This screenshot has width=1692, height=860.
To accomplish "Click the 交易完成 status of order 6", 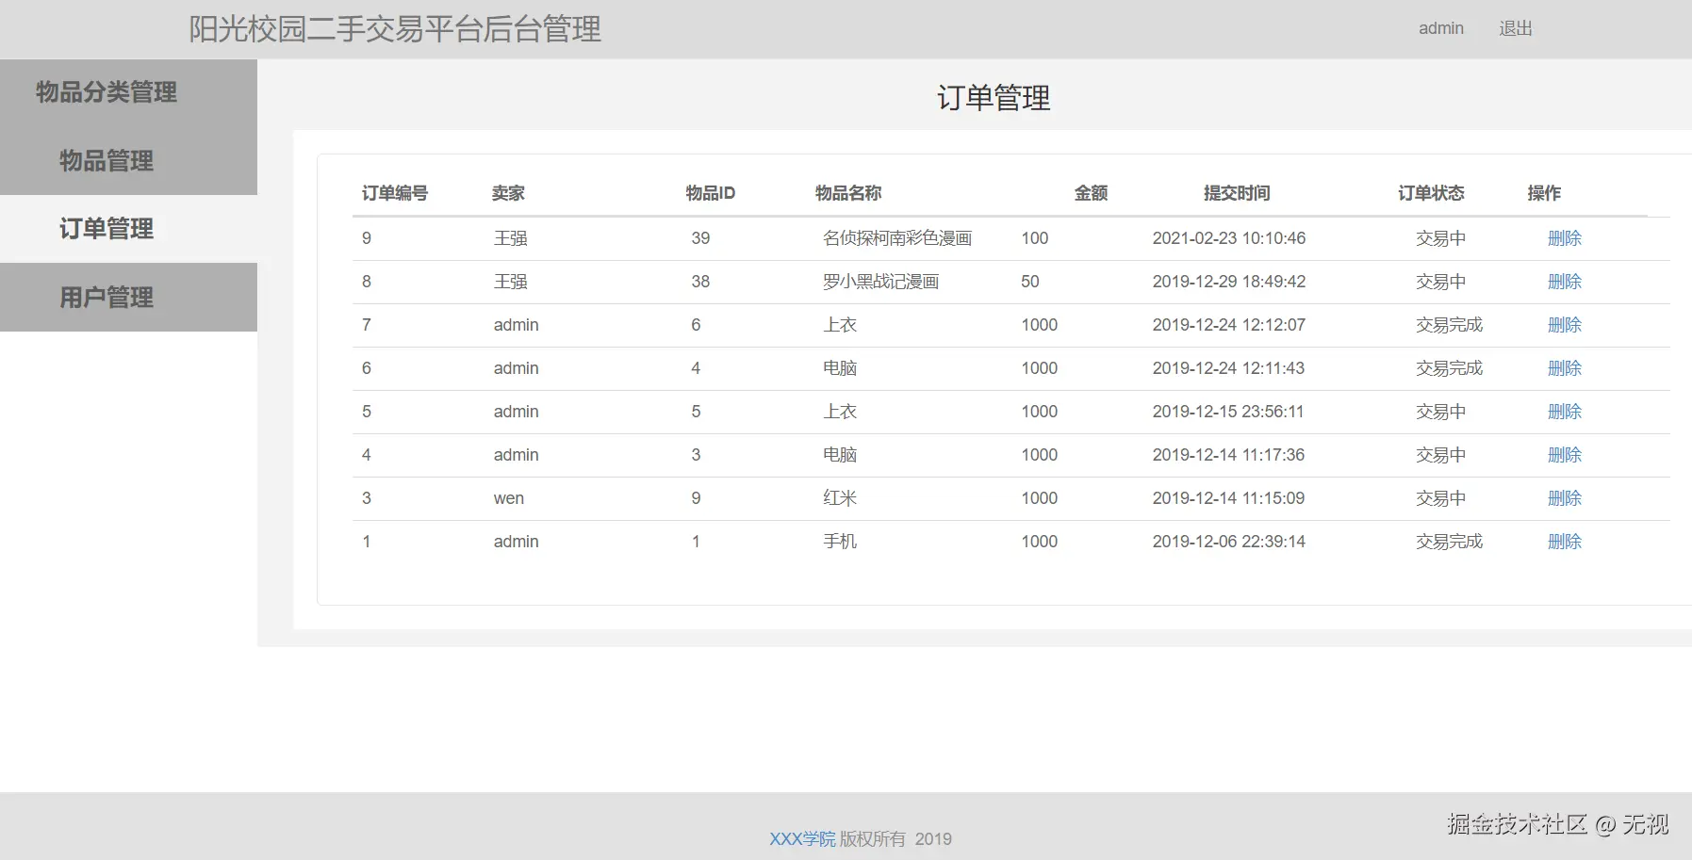I will [1450, 368].
